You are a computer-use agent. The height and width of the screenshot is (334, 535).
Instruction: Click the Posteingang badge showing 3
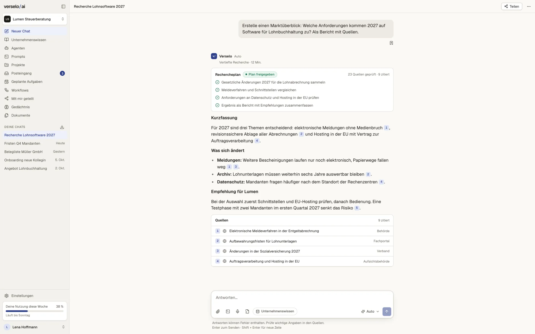(62, 73)
